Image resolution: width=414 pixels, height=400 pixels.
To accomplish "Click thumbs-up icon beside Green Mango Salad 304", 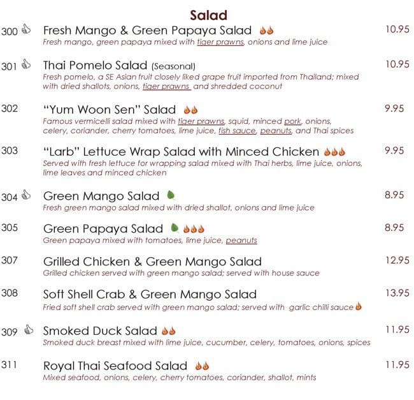I will click(26, 195).
